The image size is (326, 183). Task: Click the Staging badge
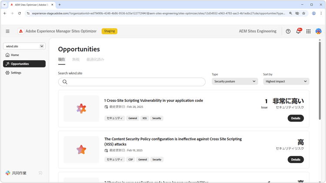click(x=110, y=31)
